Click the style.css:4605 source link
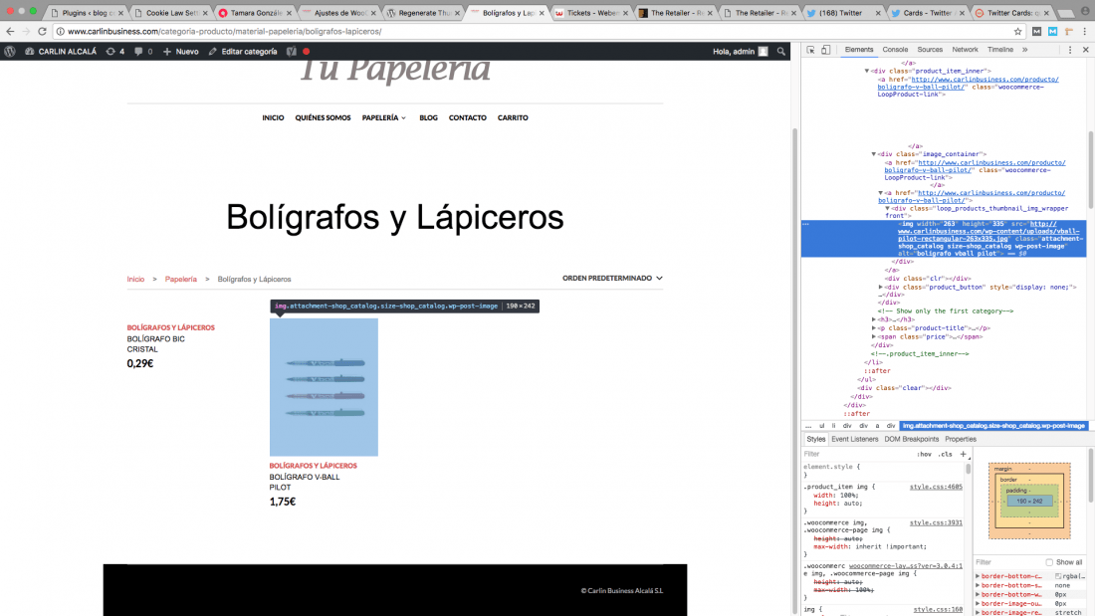 (936, 487)
